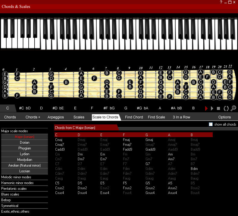Image resolution: width=238 pixels, height=216 pixels.
Task: Click the Cadd9 chord
Action: point(60,149)
